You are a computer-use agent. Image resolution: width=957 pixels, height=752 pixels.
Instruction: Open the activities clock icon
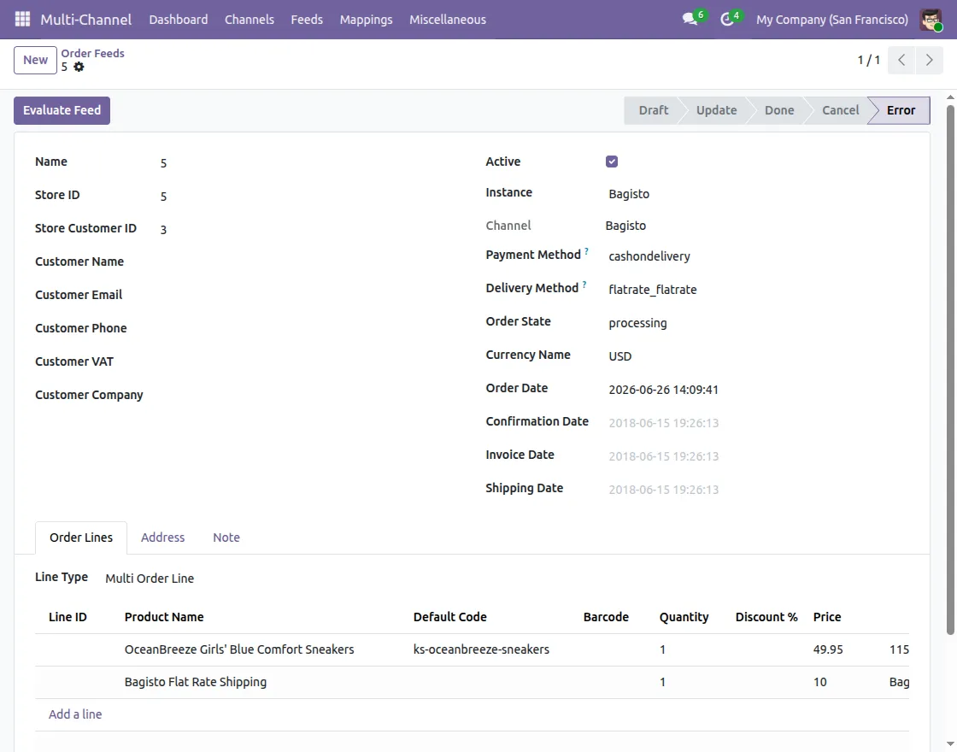726,19
